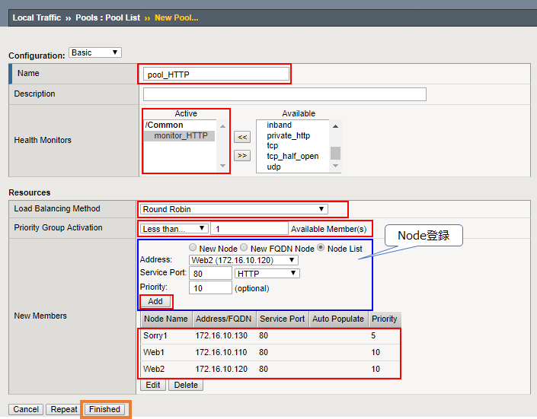Click Priority column header
537x419 pixels.
pyautogui.click(x=384, y=319)
